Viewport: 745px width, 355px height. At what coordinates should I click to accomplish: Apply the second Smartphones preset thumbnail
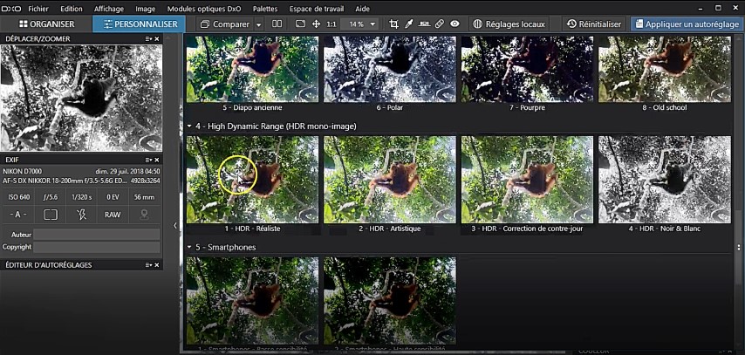tap(390, 300)
